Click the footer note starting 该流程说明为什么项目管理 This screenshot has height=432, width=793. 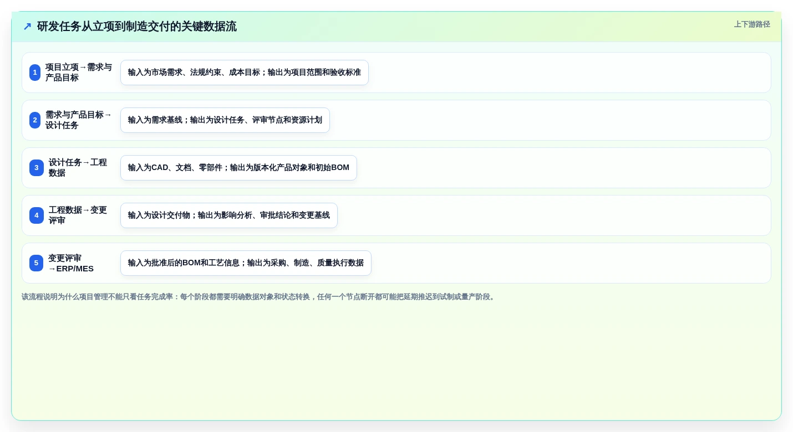(259, 297)
